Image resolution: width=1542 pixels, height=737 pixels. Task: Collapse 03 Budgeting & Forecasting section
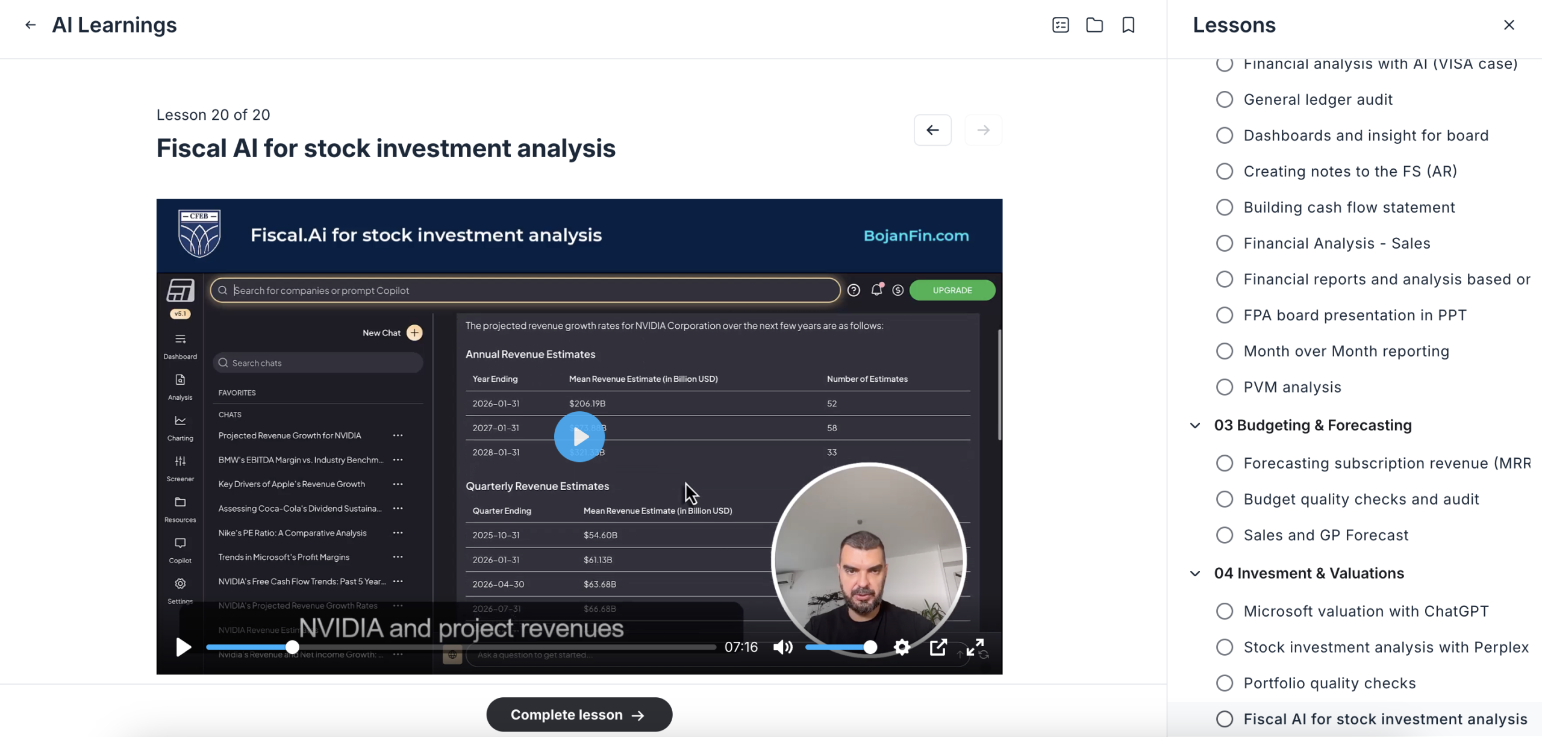[x=1195, y=426]
